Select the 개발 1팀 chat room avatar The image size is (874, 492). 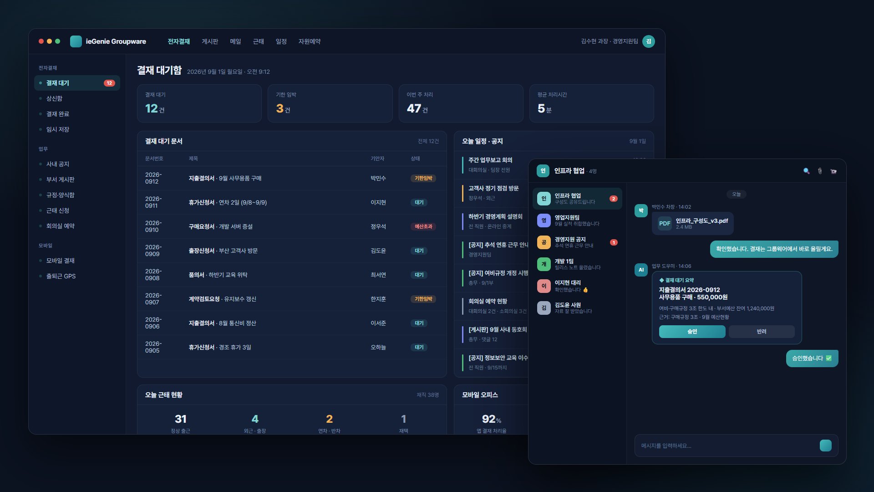544,264
